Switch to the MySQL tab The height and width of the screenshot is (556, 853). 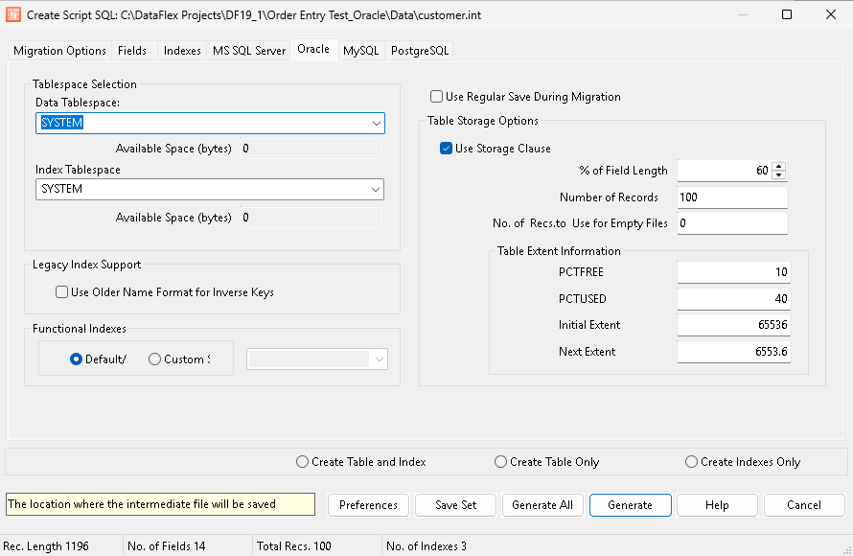click(x=360, y=51)
